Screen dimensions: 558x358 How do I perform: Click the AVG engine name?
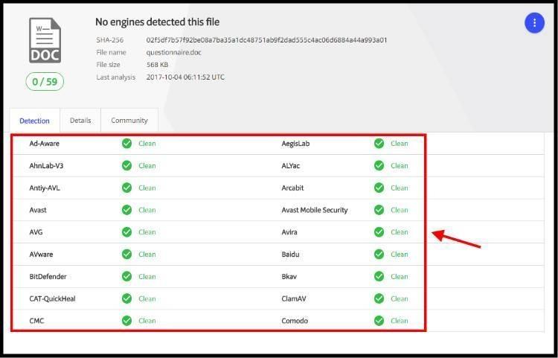point(36,232)
